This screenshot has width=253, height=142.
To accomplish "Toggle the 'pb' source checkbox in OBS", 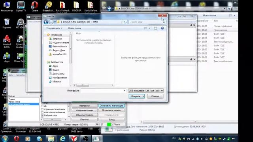I will pos(42,106).
